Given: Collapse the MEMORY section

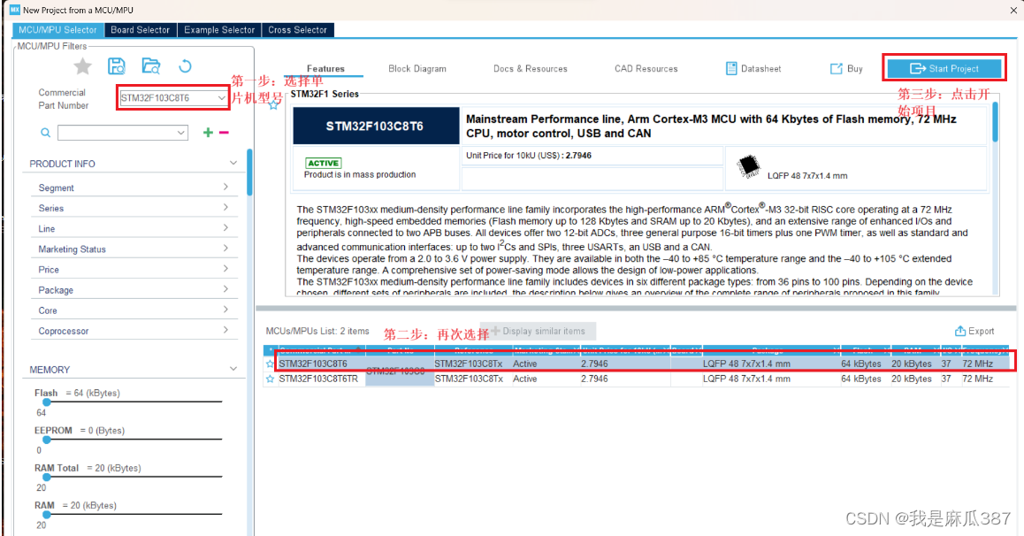Looking at the screenshot, I should click(233, 369).
